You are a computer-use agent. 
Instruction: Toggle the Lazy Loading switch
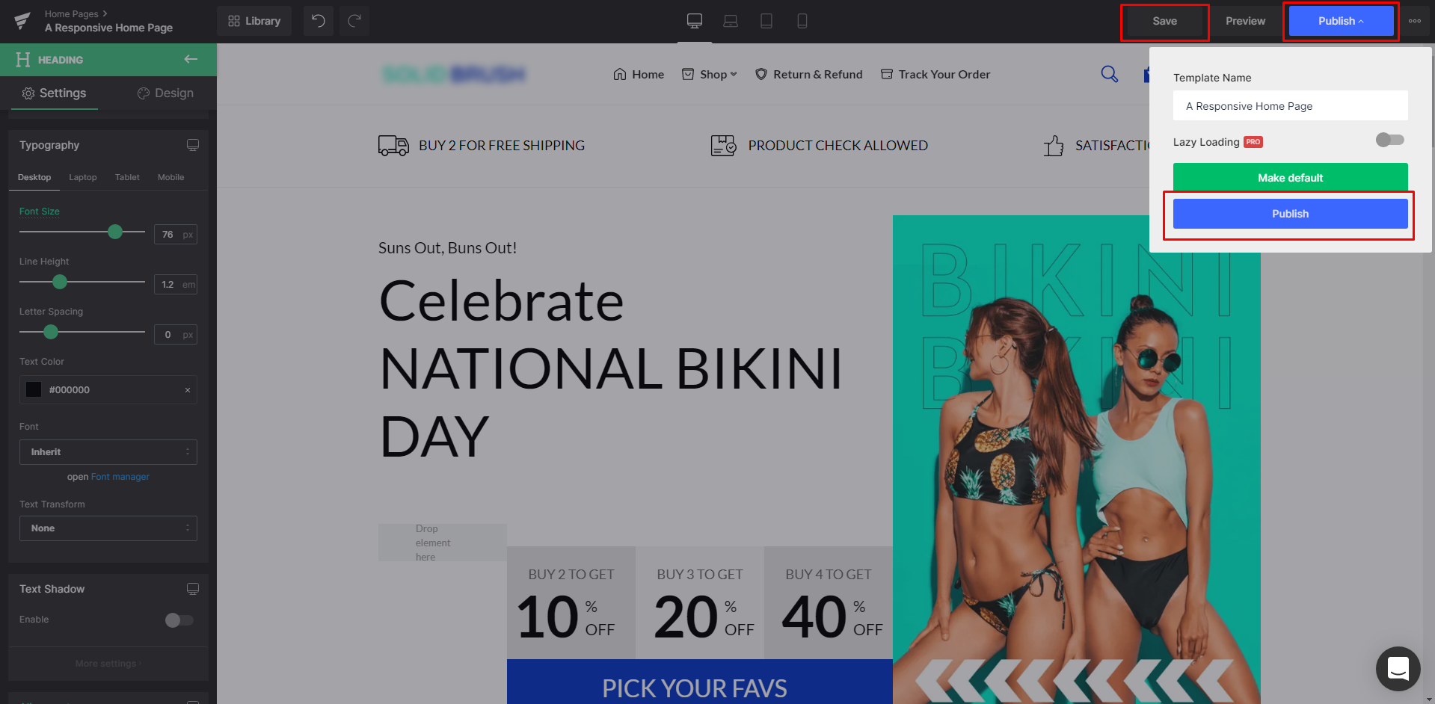1390,140
